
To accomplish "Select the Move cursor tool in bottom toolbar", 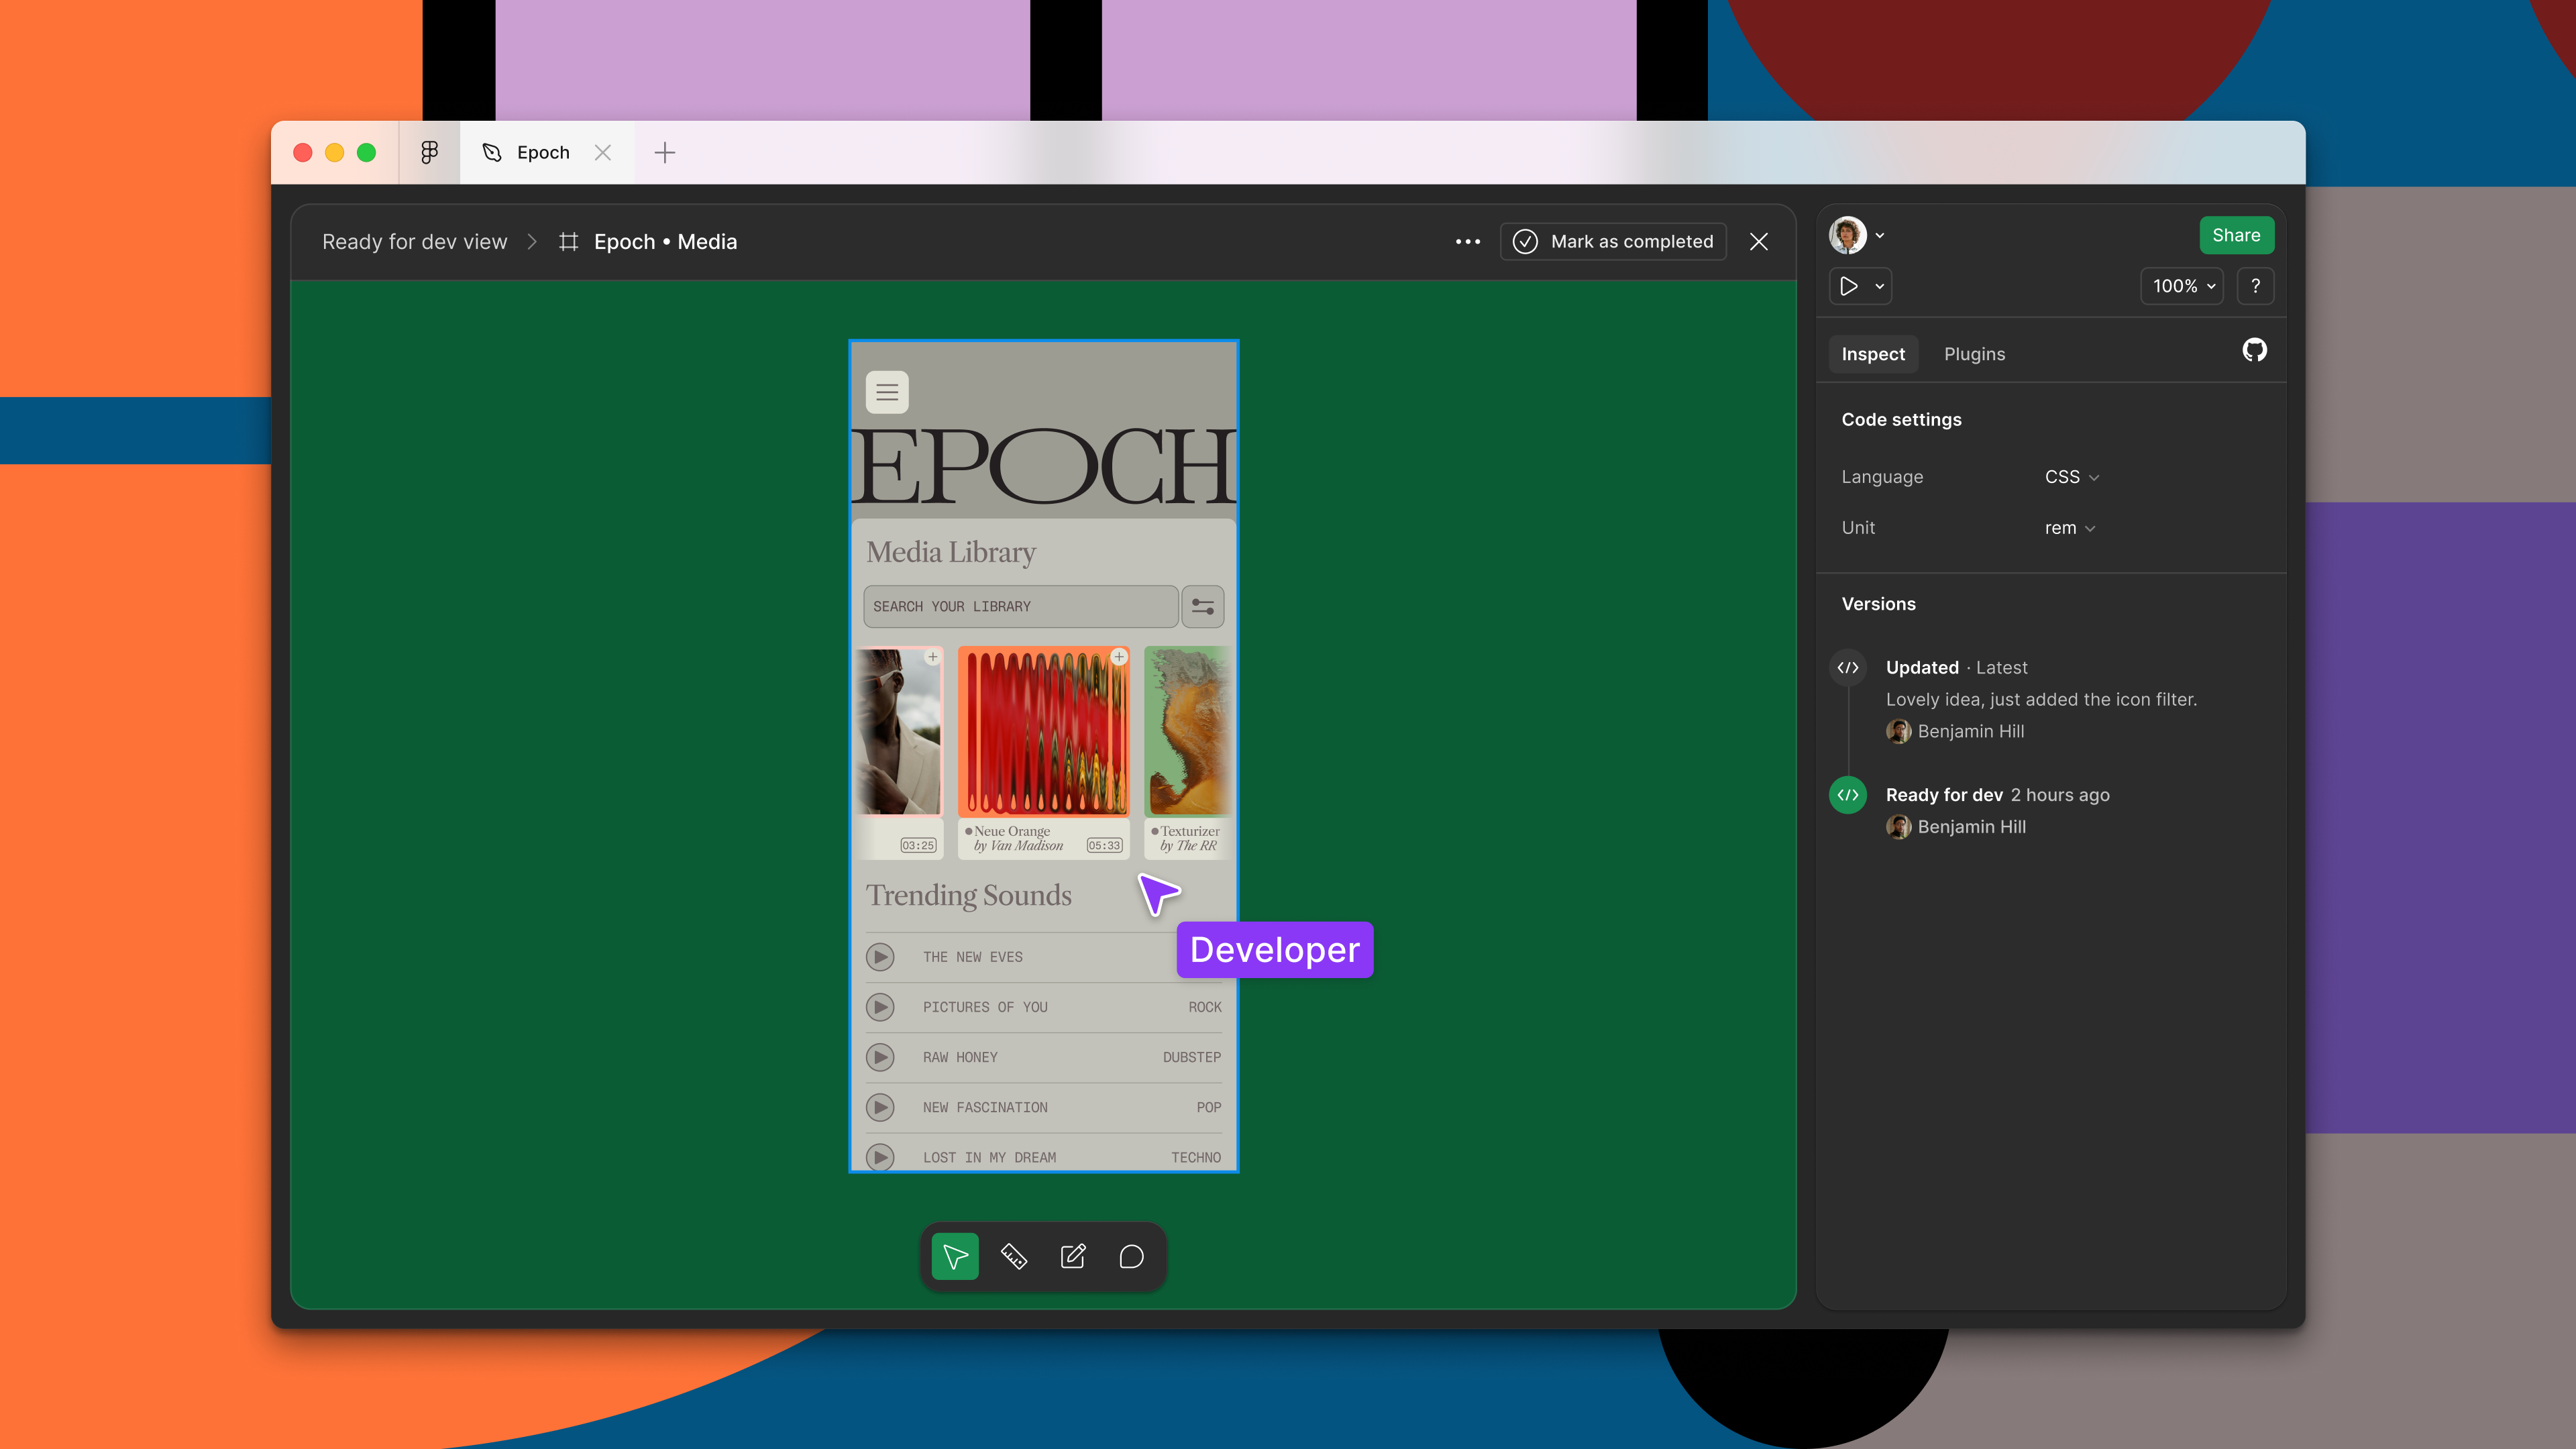I will pos(955,1257).
